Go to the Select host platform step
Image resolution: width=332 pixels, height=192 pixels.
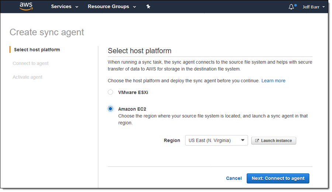coord(37,50)
